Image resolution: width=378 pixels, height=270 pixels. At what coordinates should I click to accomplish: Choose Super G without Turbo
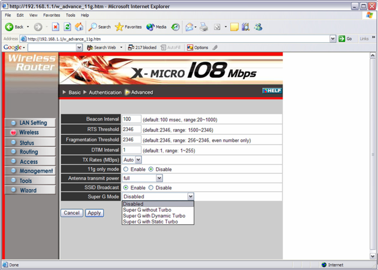[158, 210]
